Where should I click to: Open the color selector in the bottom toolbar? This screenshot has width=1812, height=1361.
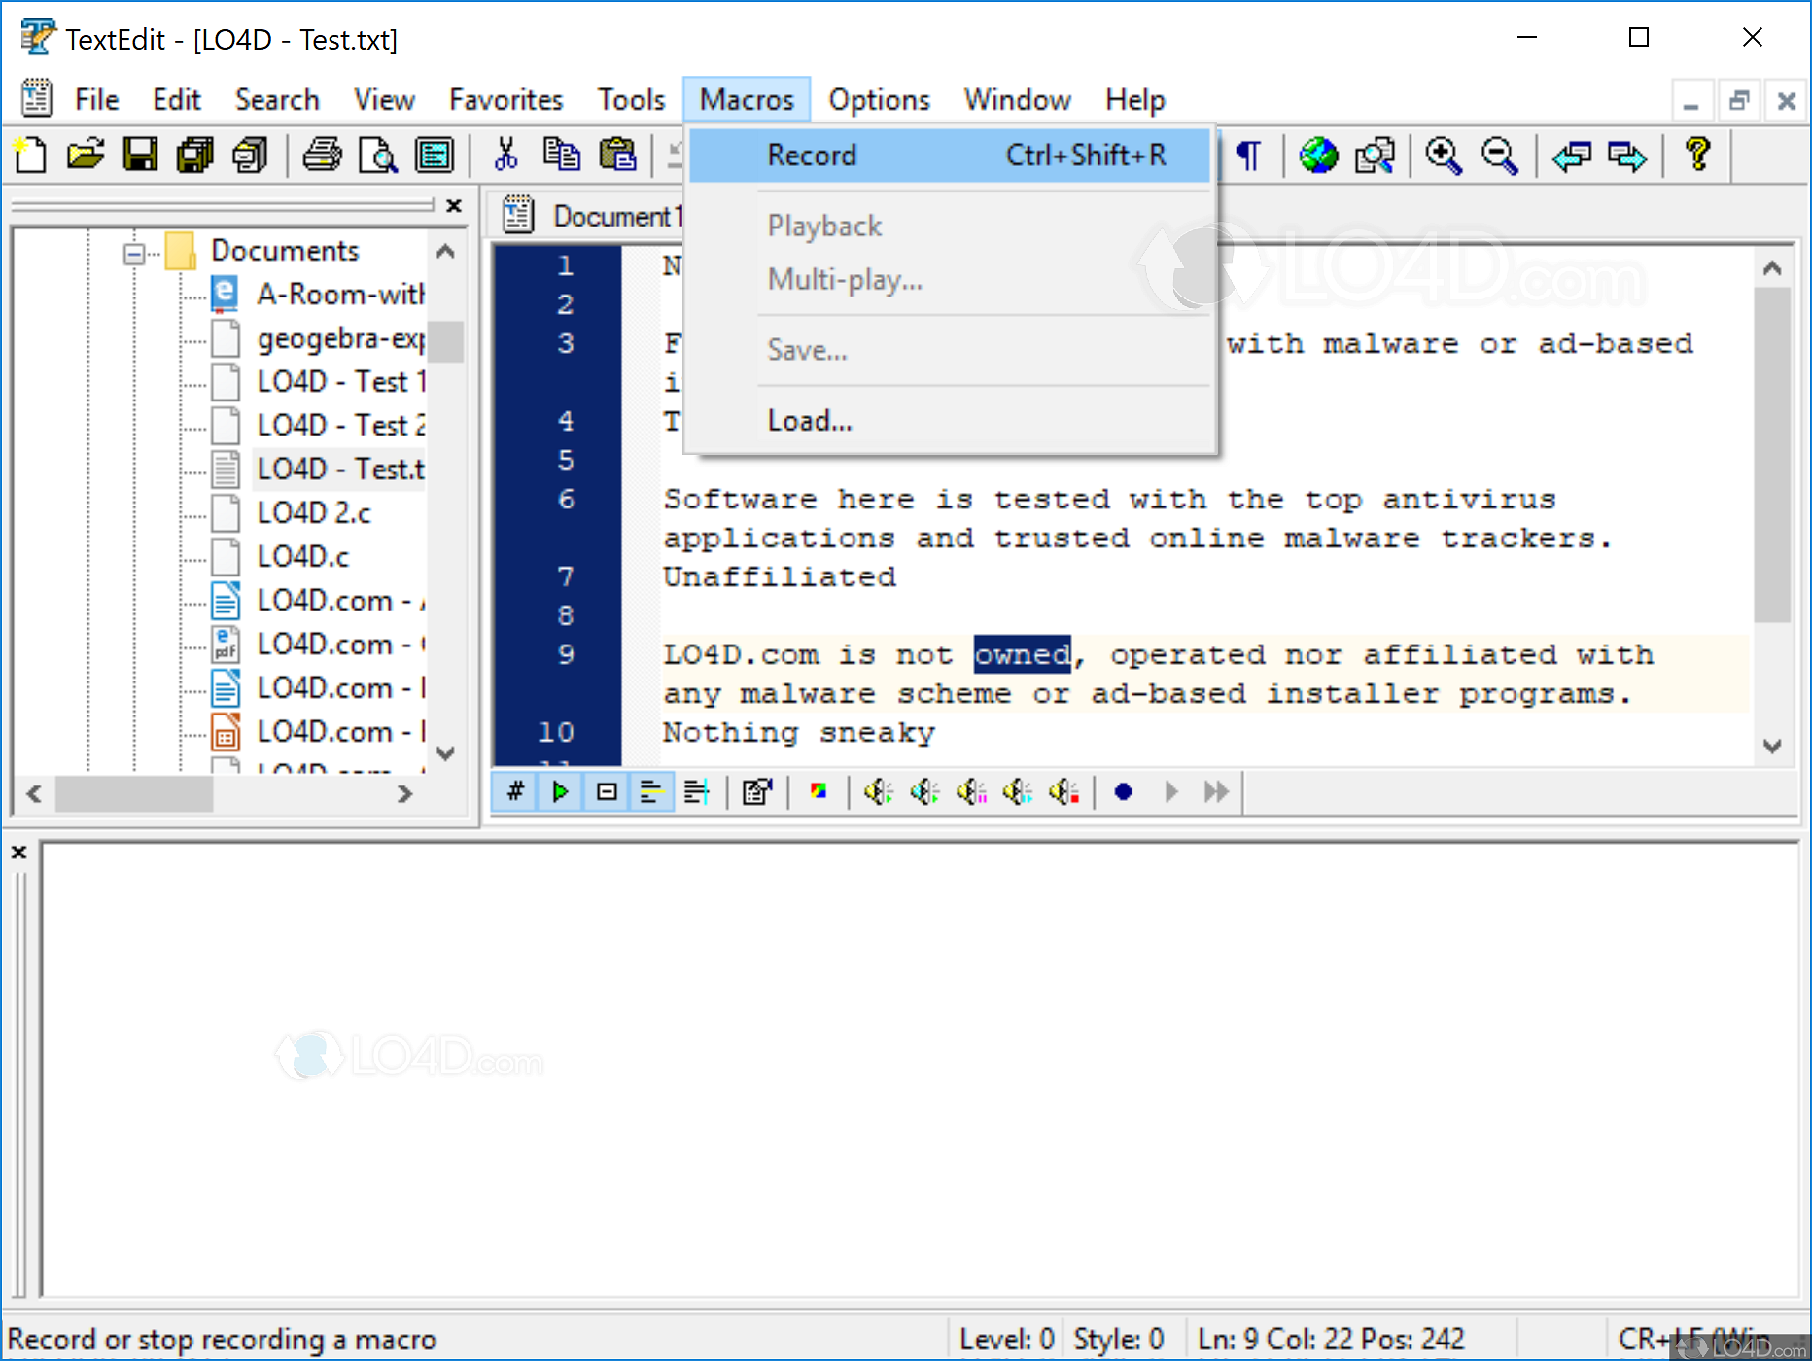click(x=819, y=791)
